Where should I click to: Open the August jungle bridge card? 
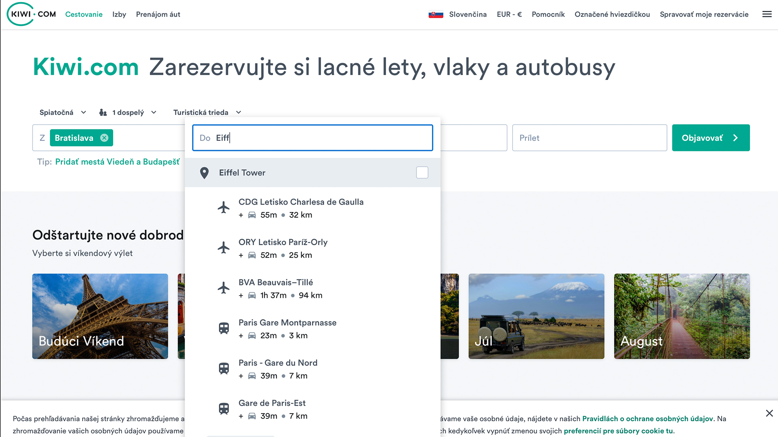682,316
